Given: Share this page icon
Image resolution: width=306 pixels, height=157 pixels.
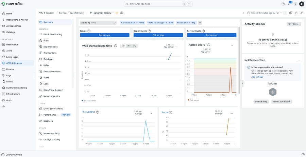Looking at the screenshot, I should (296, 13).
